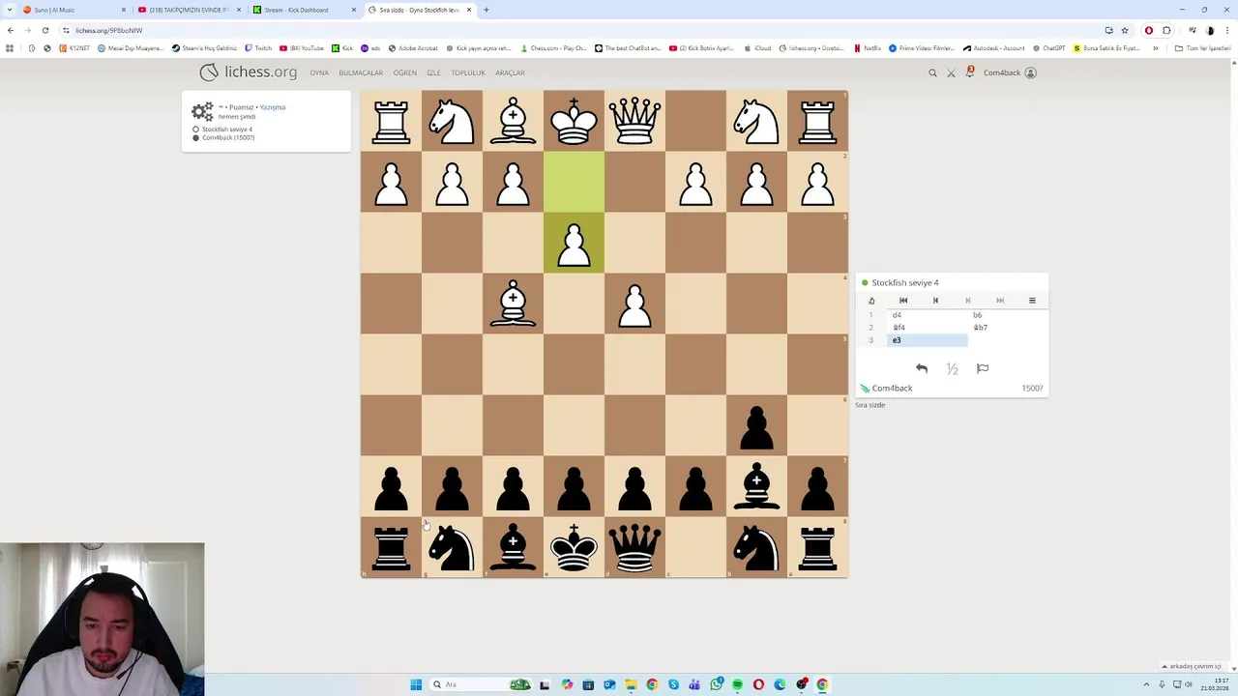
Task: Open the ÖĞREN menu
Action: pos(404,72)
